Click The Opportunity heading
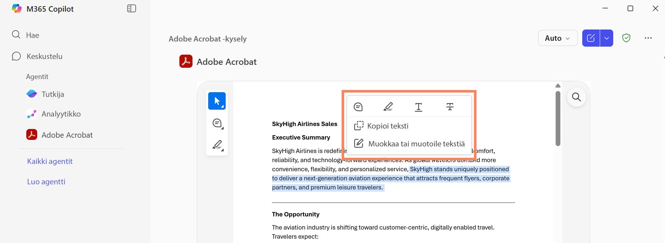The width and height of the screenshot is (665, 243). coord(296,214)
